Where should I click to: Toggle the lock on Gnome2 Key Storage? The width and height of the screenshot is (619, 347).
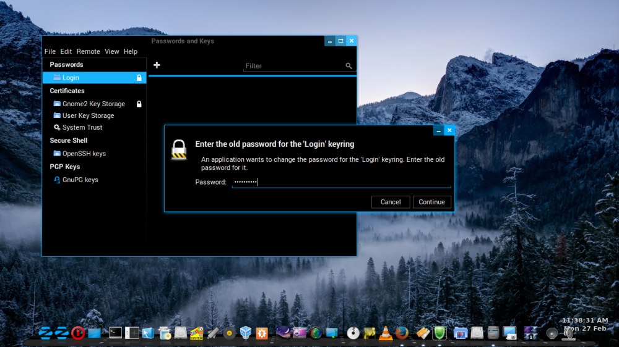[139, 104]
